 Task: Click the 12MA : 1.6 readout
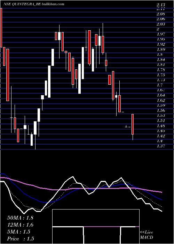coord(20,225)
